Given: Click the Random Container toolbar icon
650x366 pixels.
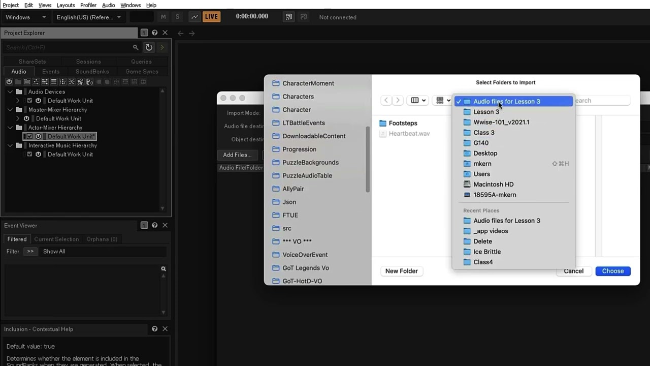Looking at the screenshot, I should [x=45, y=82].
